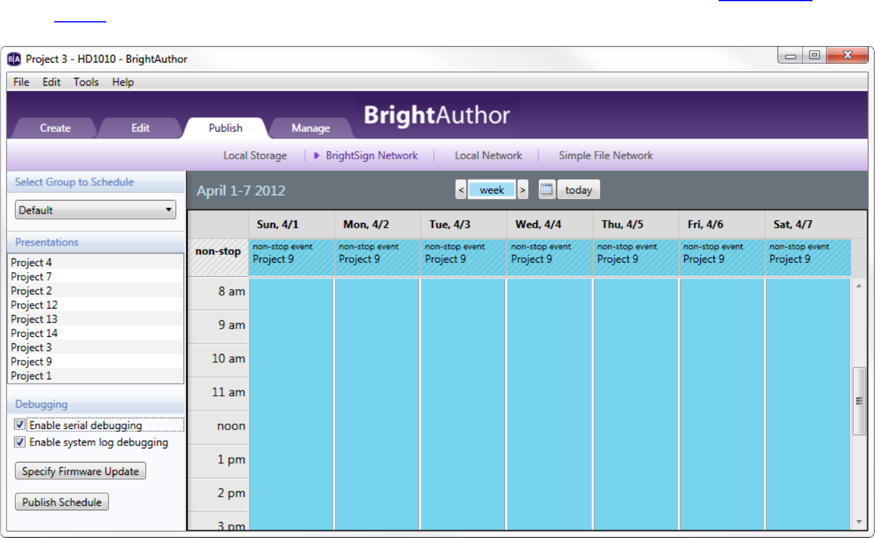
Task: Select Project 7 in Presentations list
Action: click(96, 276)
